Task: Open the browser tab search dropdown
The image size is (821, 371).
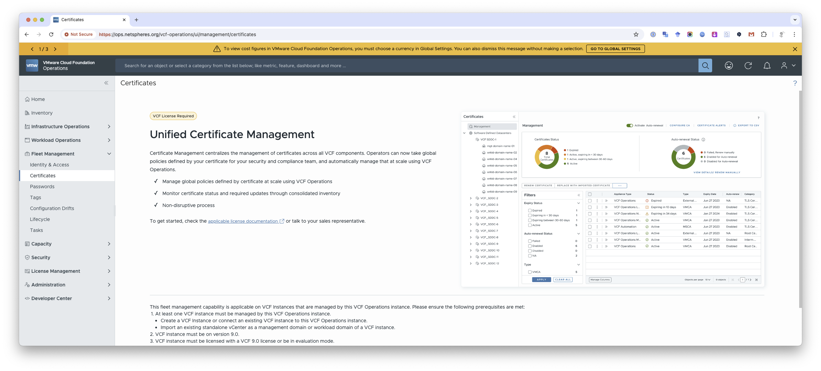Action: tap(795, 20)
